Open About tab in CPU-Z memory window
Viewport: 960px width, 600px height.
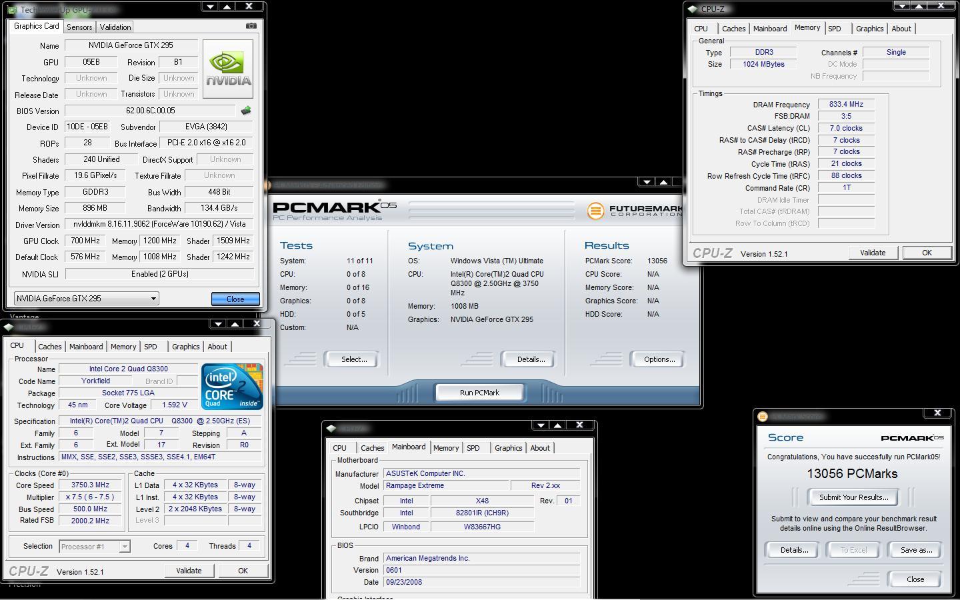(x=901, y=29)
